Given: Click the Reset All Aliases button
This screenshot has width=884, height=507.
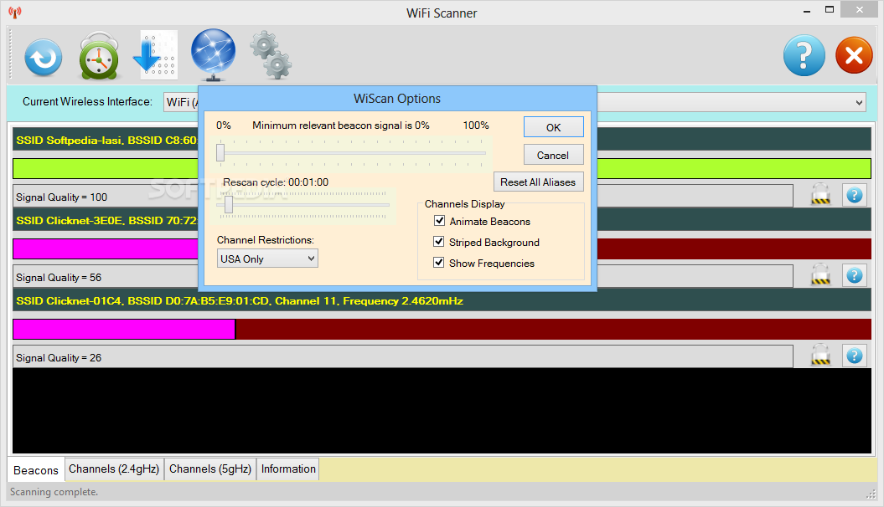Looking at the screenshot, I should 538,182.
